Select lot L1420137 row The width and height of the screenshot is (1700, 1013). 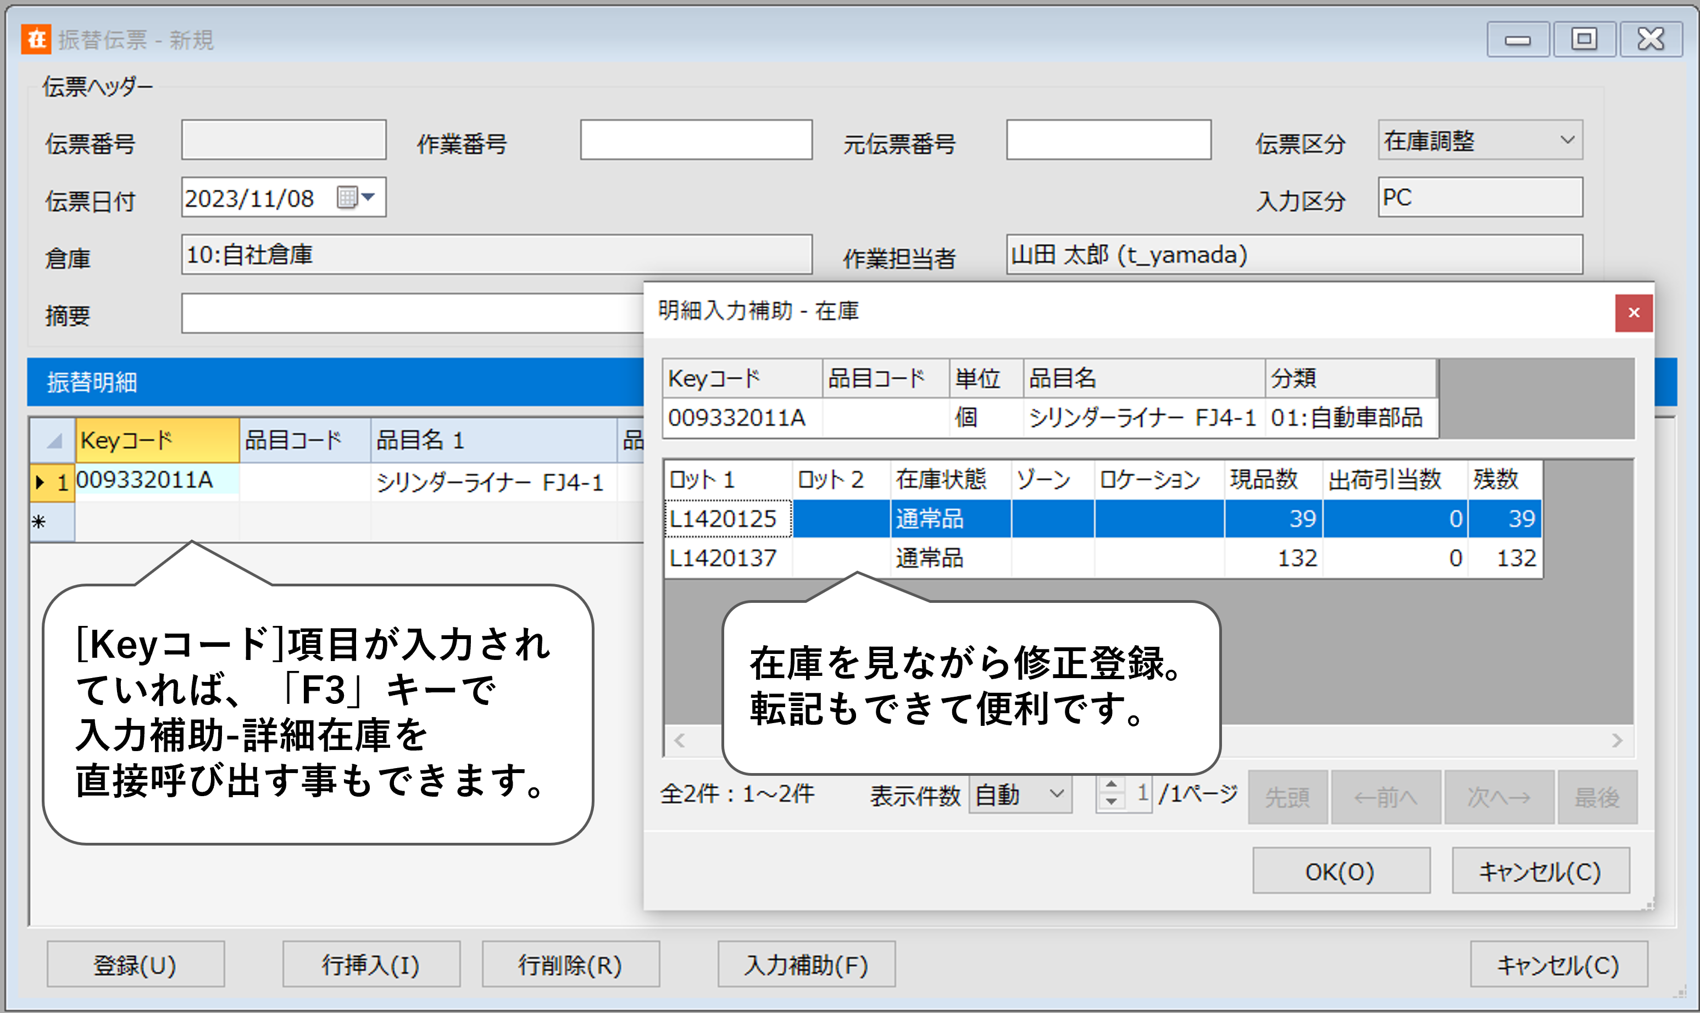tap(723, 558)
